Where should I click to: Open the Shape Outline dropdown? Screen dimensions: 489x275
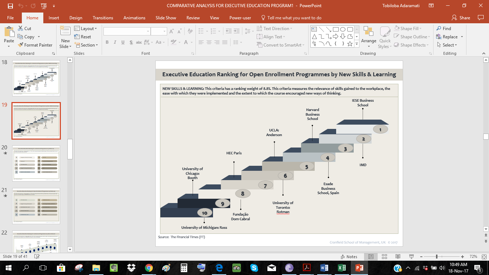pyautogui.click(x=411, y=37)
